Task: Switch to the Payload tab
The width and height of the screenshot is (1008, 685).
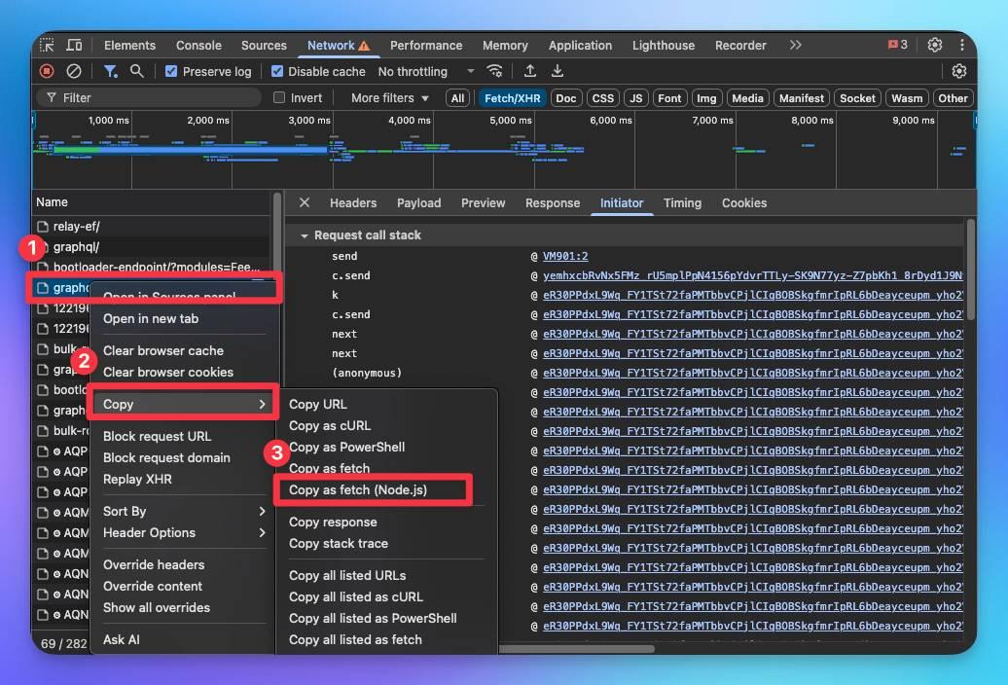Action: [418, 203]
